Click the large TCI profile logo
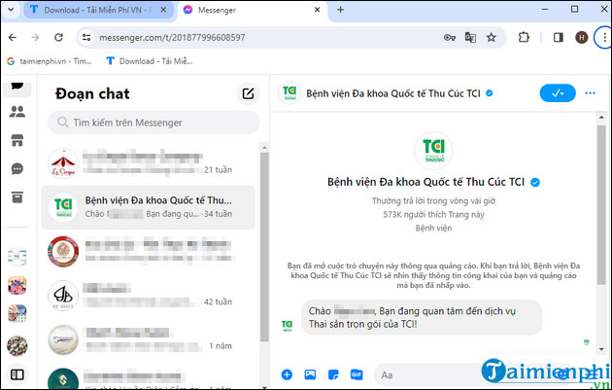The image size is (612, 390). click(433, 151)
